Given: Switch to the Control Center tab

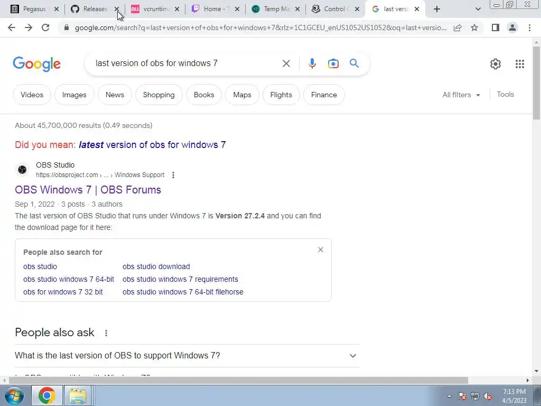Looking at the screenshot, I should click(x=331, y=9).
